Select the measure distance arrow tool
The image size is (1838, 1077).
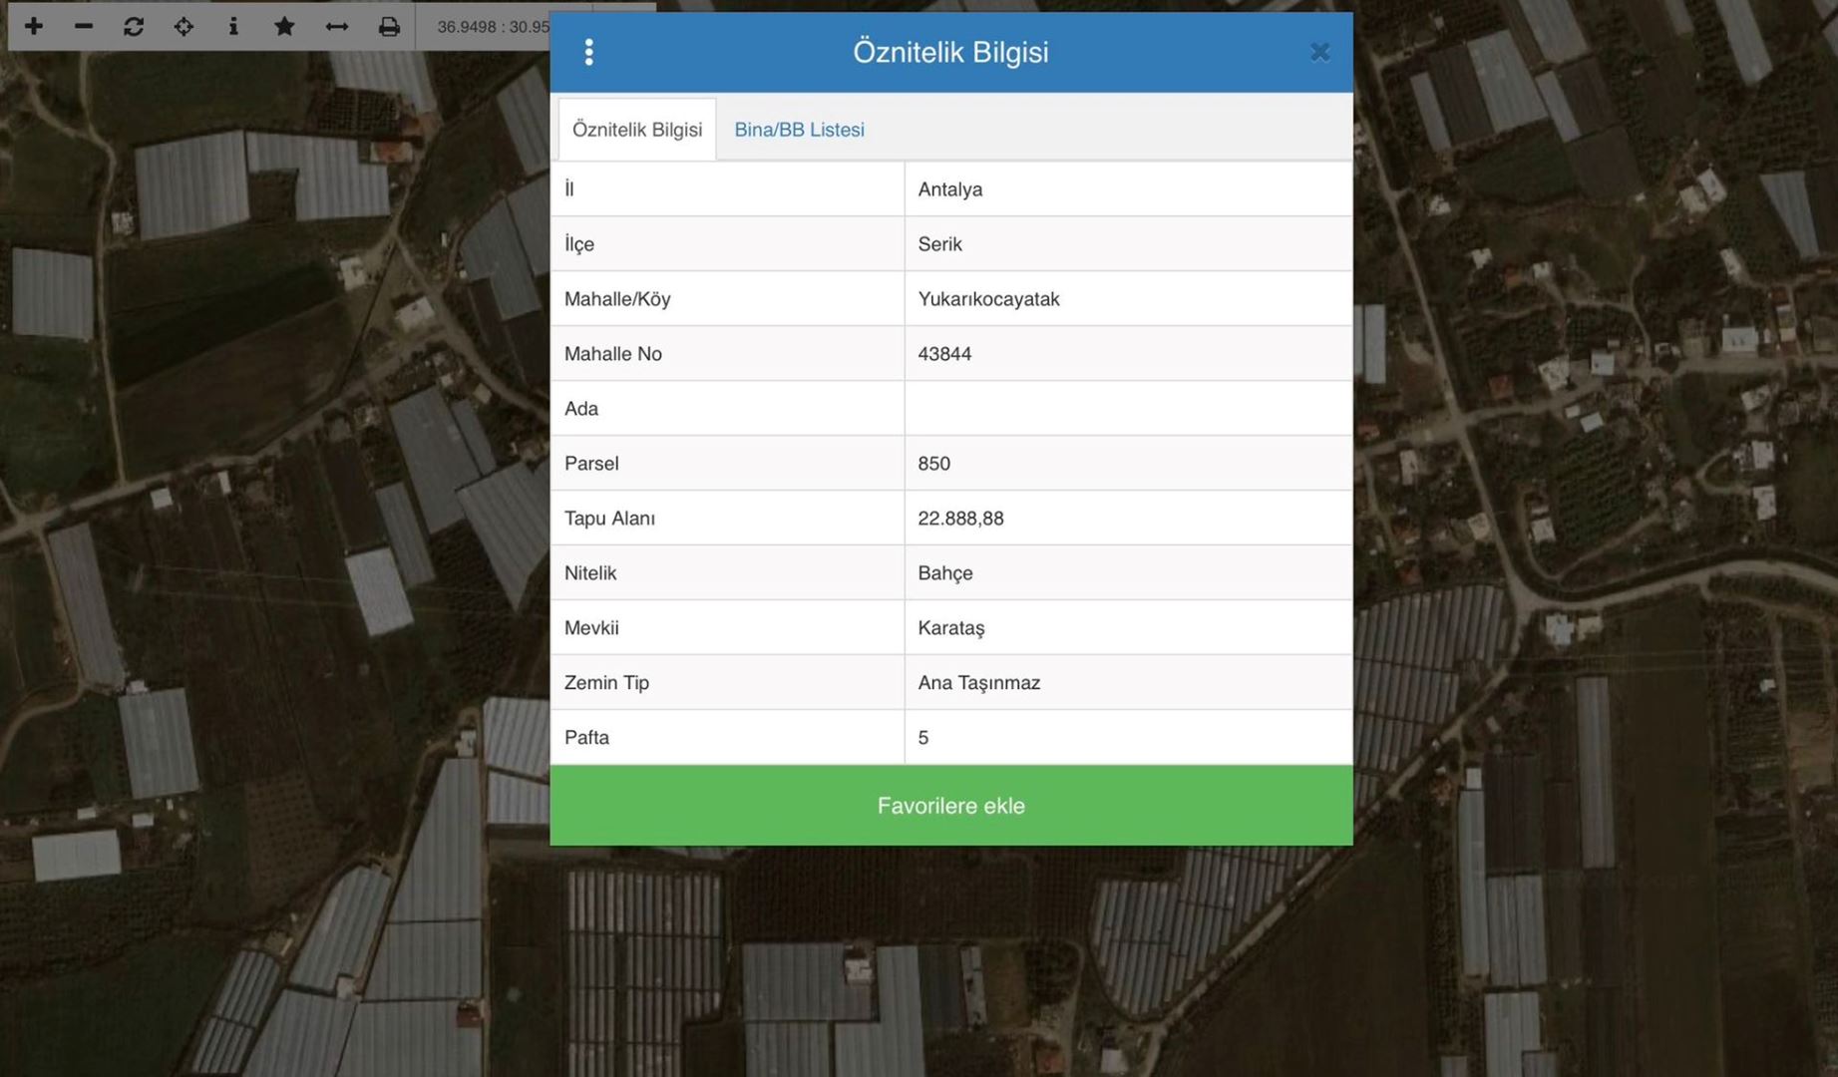coord(337,26)
